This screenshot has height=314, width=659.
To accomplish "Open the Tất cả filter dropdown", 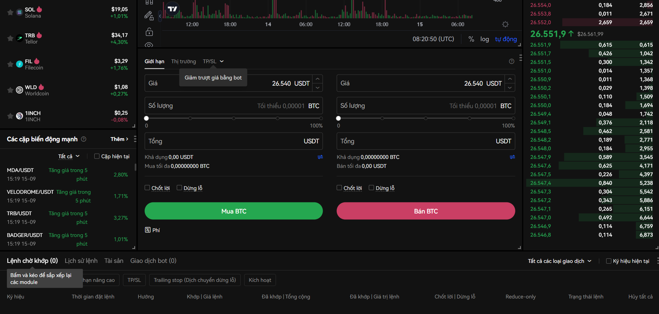I will (x=69, y=156).
